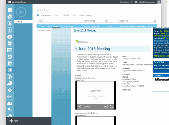Switch to the JOBS tab
169x125 pixels.
click(74, 15)
